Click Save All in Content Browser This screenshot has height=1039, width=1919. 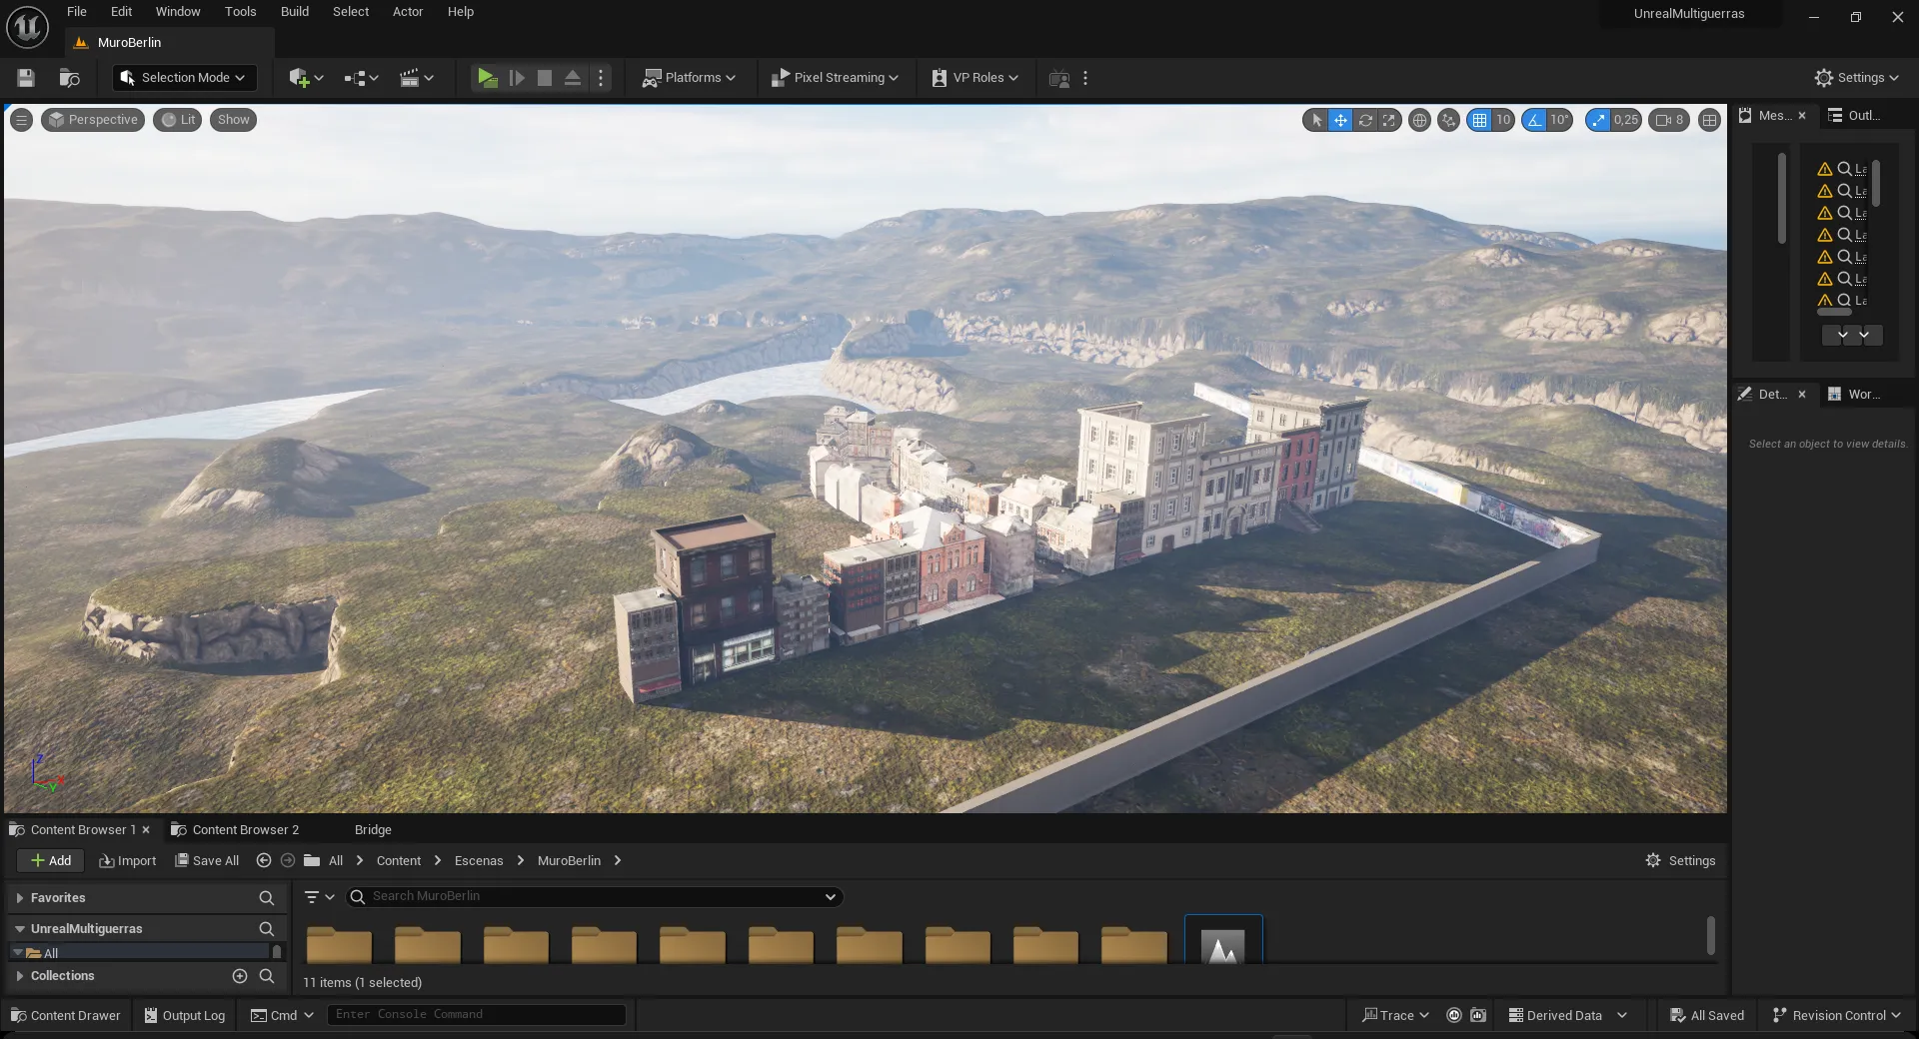(x=207, y=861)
